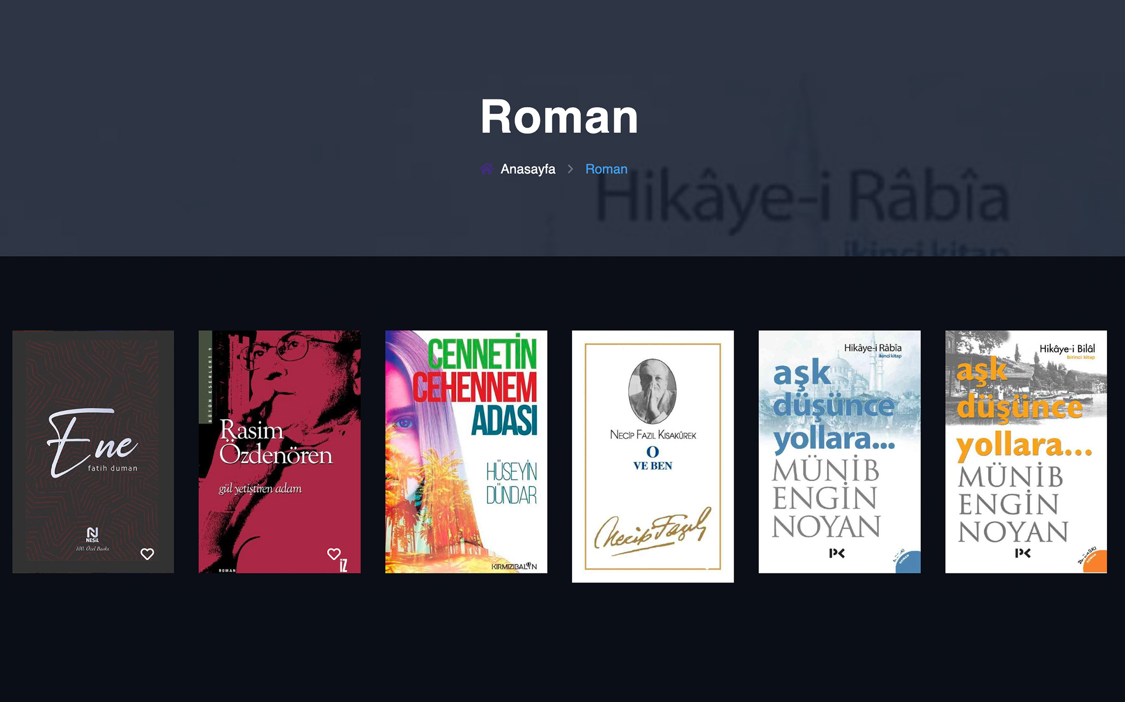Click the breadcrumb chevron separator

[570, 169]
